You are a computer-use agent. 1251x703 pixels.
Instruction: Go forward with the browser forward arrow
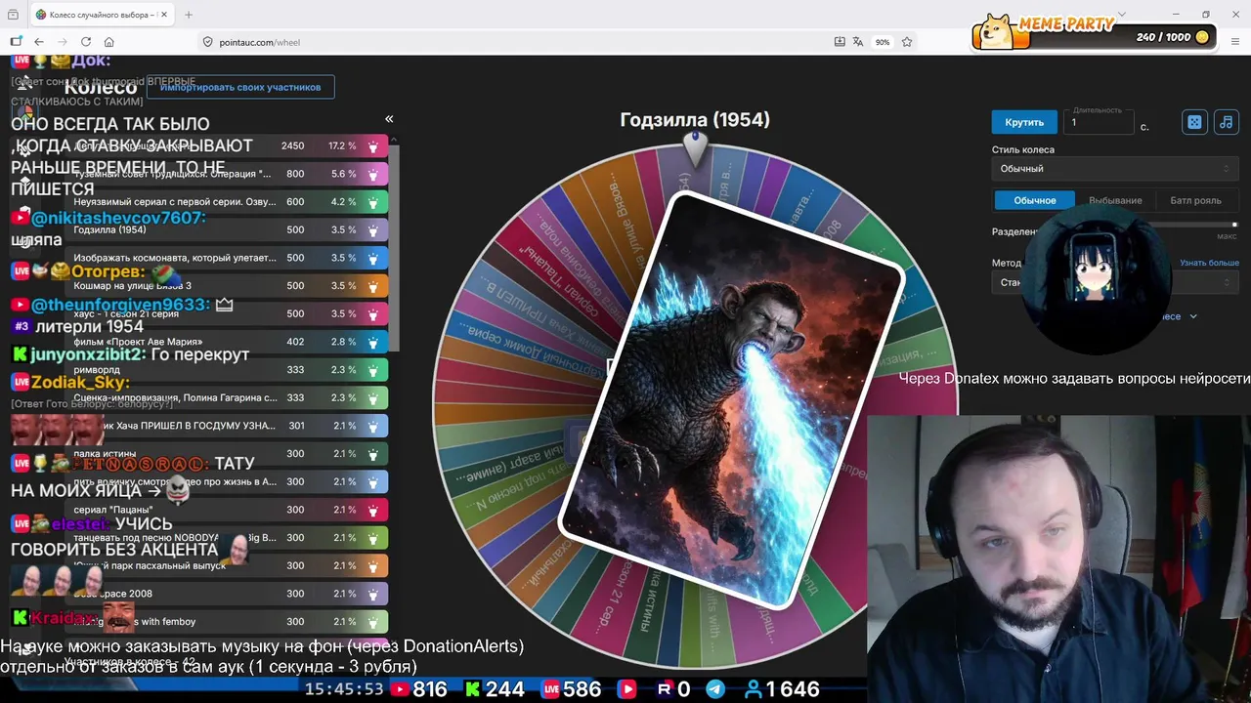pyautogui.click(x=63, y=42)
